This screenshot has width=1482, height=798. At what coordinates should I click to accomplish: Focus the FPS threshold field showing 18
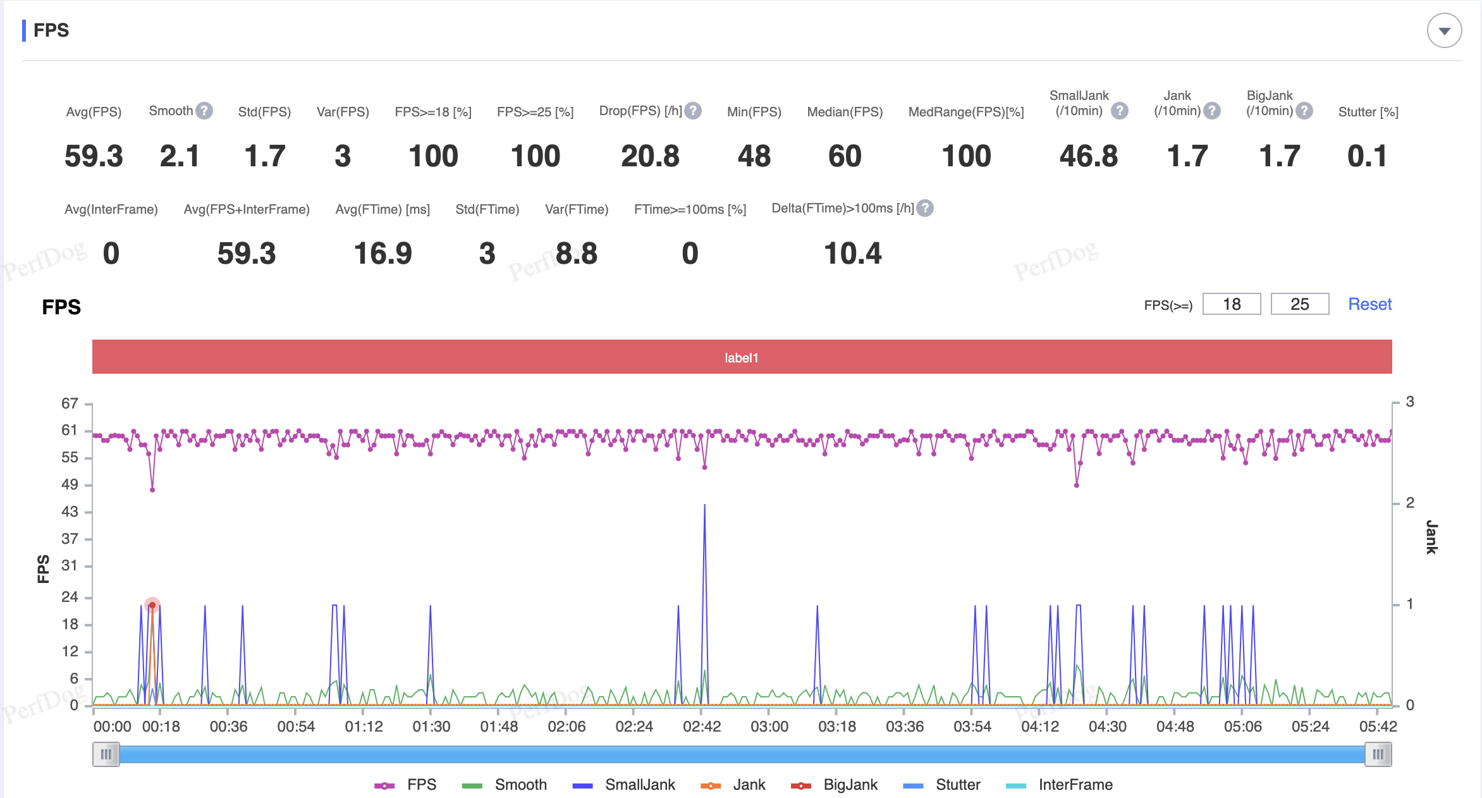pos(1231,304)
